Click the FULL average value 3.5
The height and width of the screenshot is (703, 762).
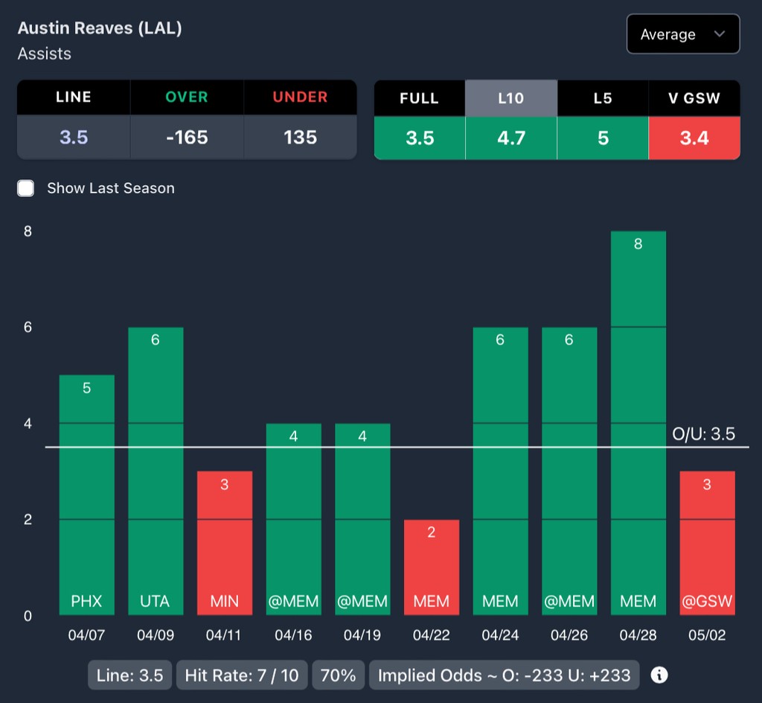click(420, 138)
